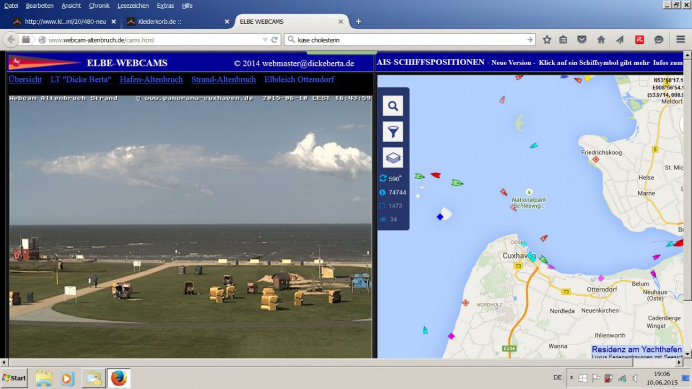
Task: Open the Lesezeichen menu
Action: tap(133, 6)
